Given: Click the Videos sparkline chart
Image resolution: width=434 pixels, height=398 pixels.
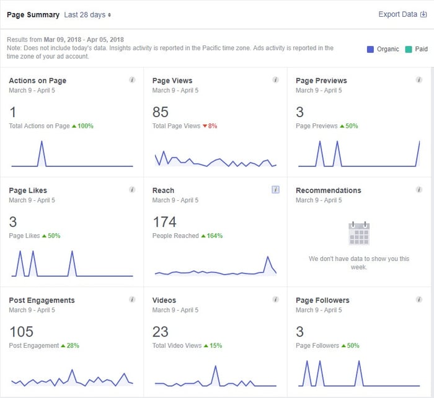Looking at the screenshot, I should click(216, 376).
